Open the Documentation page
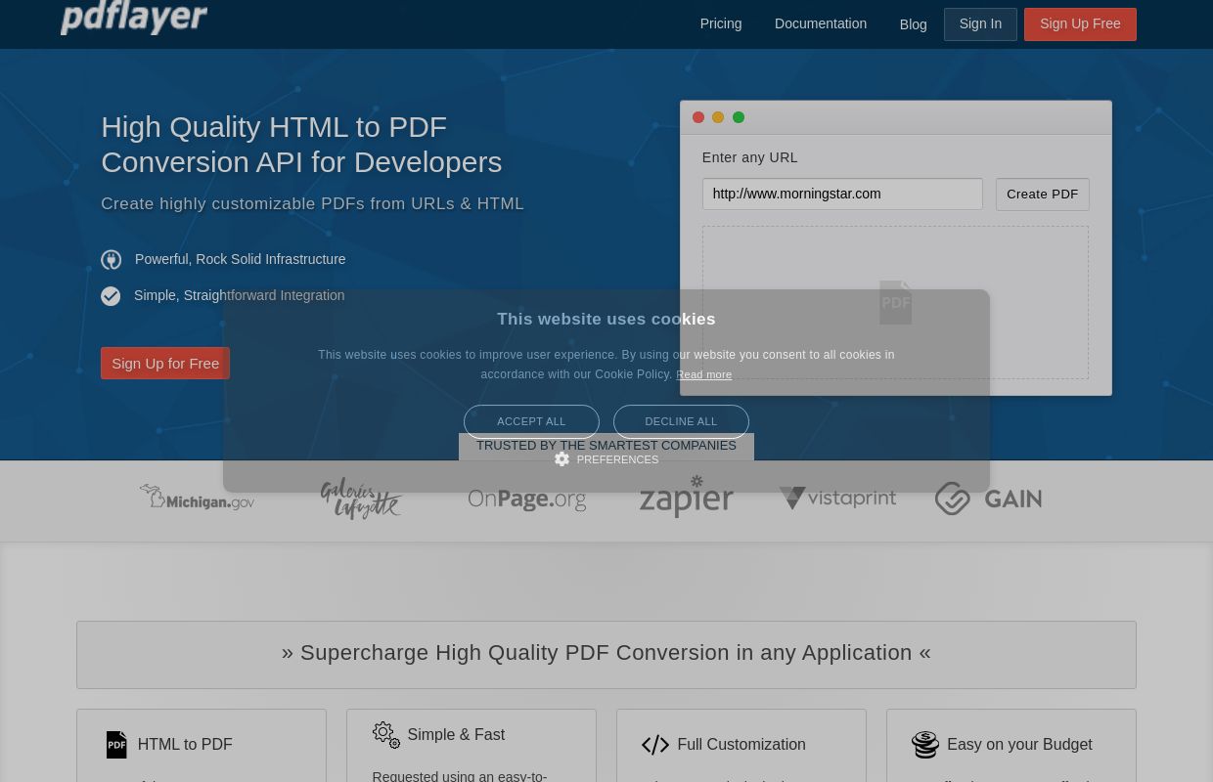1213x782 pixels. (x=821, y=23)
